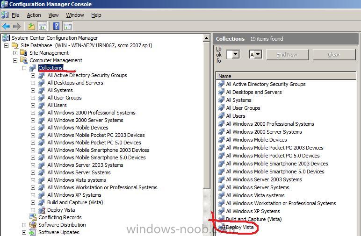Screen dimensions: 361x236
Task: Click the Conflicting Records icon
Action: tap(33, 217)
